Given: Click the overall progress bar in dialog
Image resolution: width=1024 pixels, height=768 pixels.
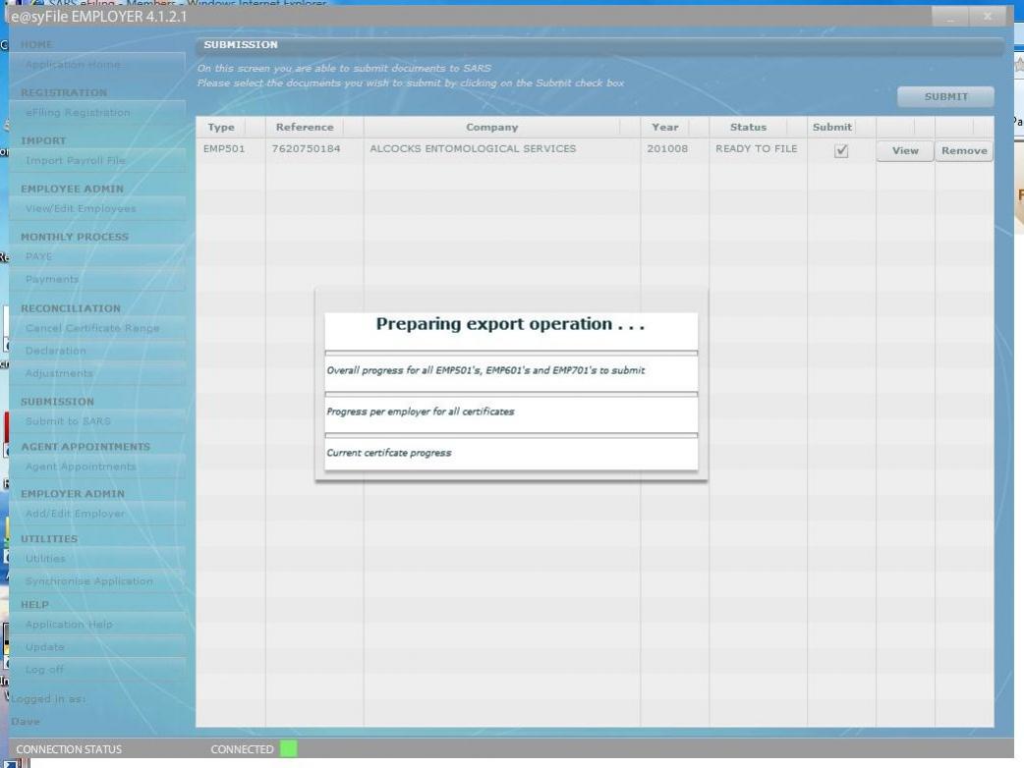Looking at the screenshot, I should tap(511, 353).
